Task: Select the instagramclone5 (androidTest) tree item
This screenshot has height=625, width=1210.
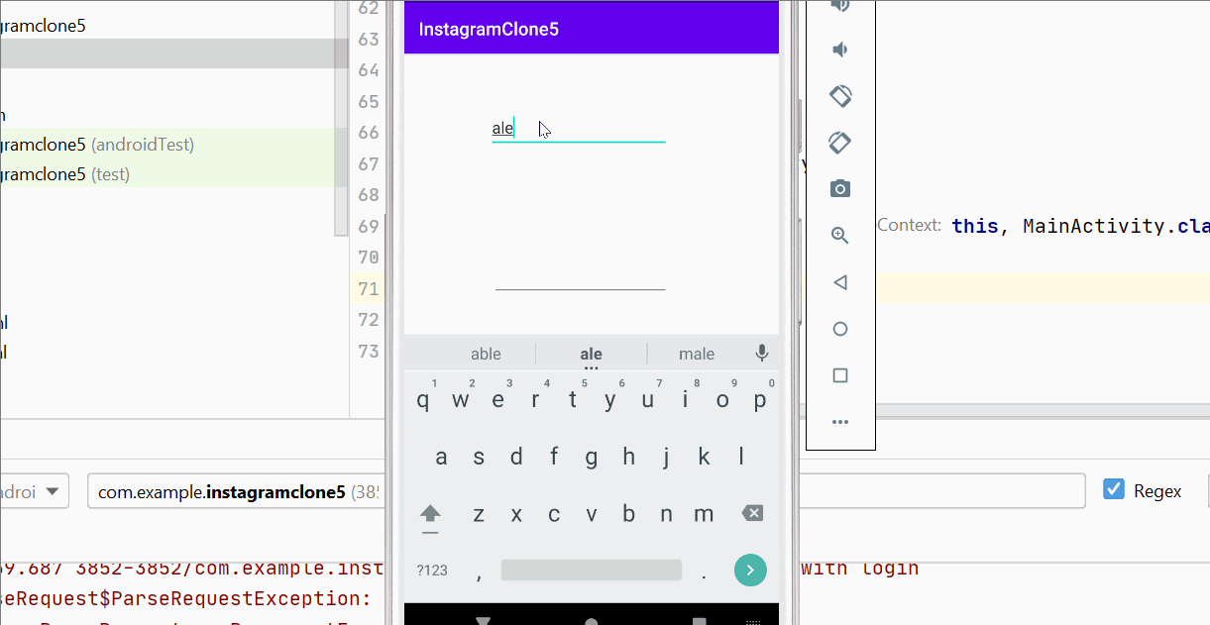Action: pyautogui.click(x=99, y=145)
